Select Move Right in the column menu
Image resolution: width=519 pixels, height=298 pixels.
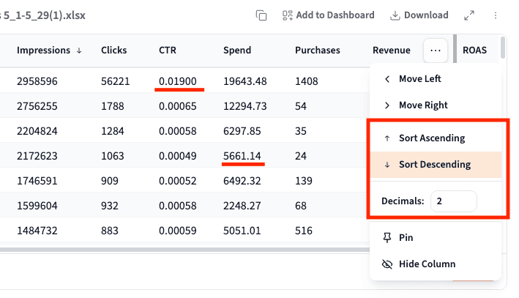(422, 105)
